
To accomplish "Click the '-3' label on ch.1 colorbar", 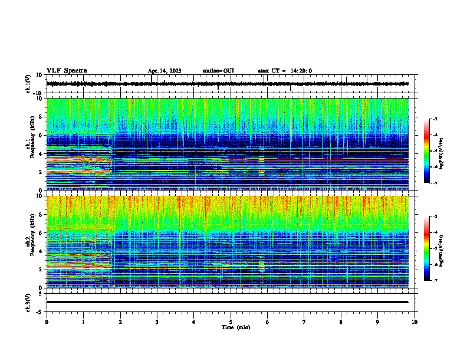I will (435, 119).
